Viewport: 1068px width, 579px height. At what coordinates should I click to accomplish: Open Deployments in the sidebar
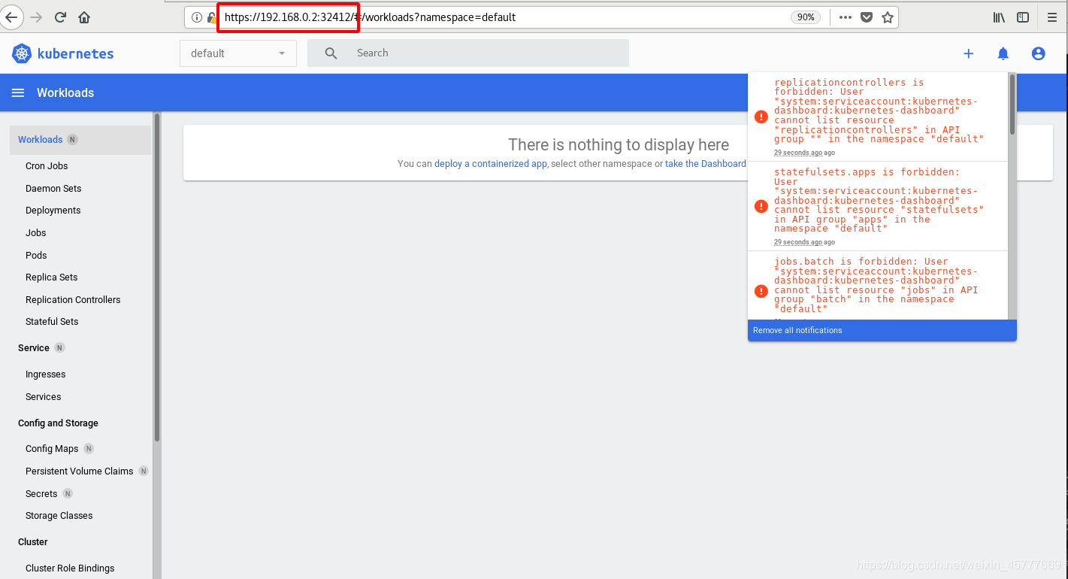point(53,211)
